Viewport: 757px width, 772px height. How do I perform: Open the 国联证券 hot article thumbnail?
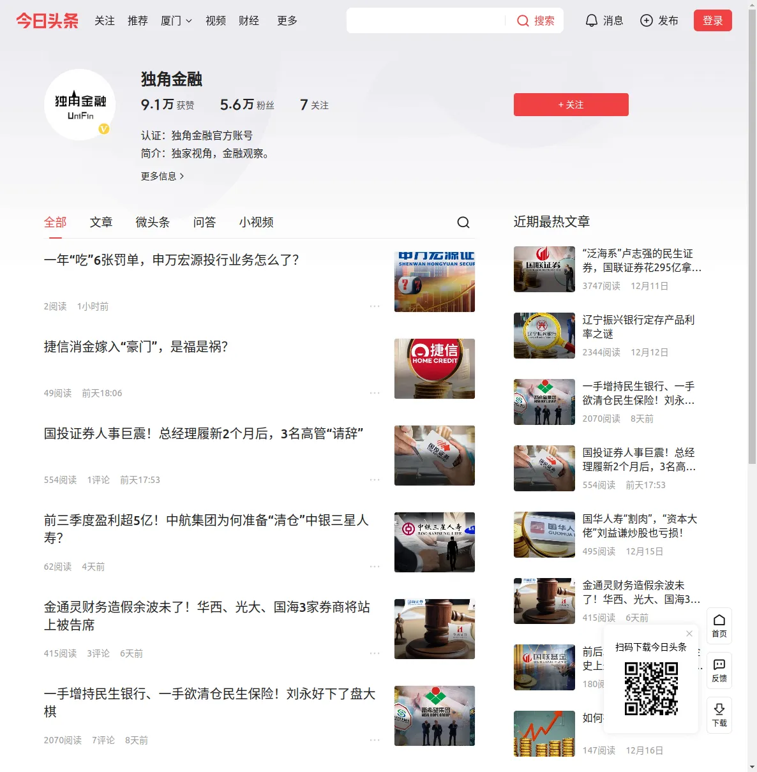pos(544,269)
